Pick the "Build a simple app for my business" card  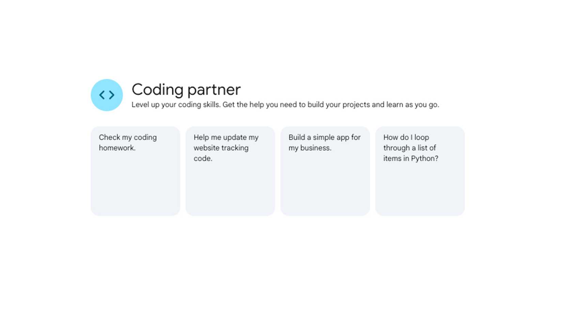(325, 171)
